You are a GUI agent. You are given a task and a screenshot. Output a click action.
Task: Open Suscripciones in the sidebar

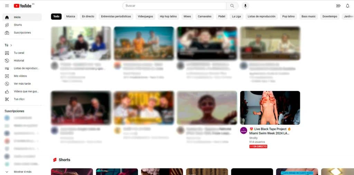pyautogui.click(x=22, y=33)
